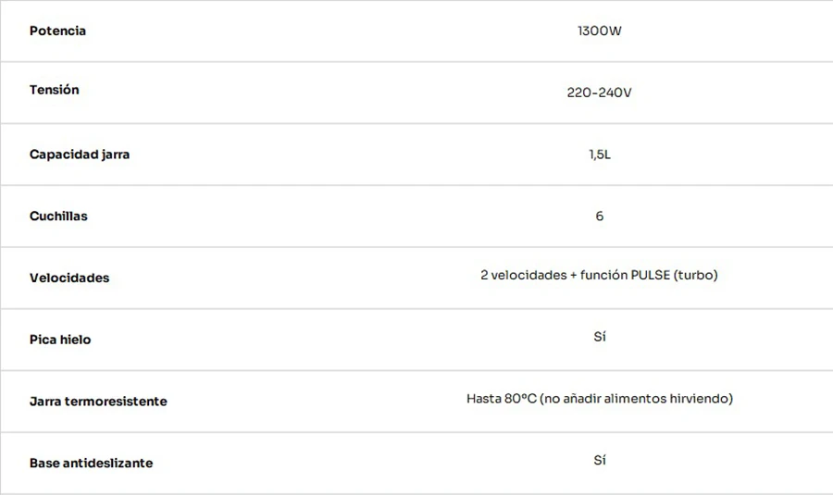Screen dimensions: 833x495
Task: Click the Jarra termoresistente label
Action: (98, 402)
